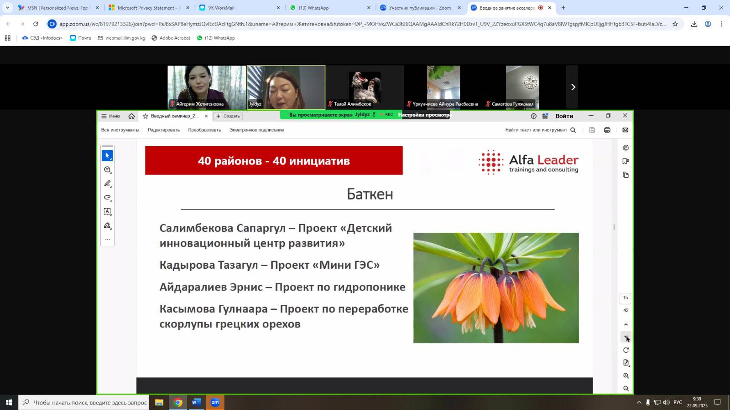Open the webmail.ilim.gov.kg bookmark
Image resolution: width=730 pixels, height=410 pixels.
pyautogui.click(x=121, y=38)
